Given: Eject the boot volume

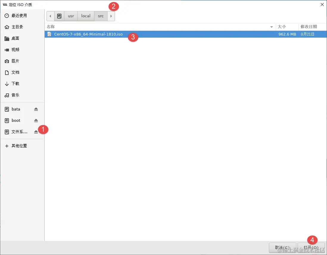Looking at the screenshot, I should click(x=36, y=121).
